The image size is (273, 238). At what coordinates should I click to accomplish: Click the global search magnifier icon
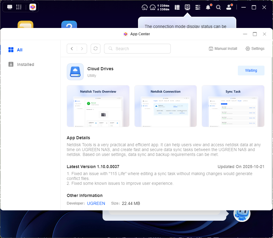pos(218,7)
